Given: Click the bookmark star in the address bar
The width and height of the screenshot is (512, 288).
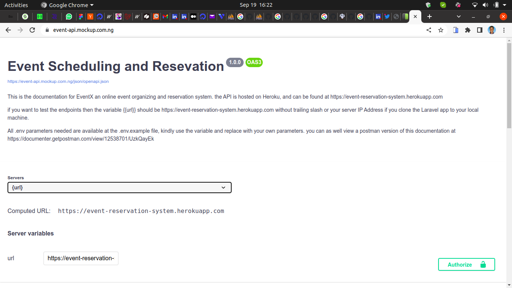Looking at the screenshot, I should click(441, 30).
